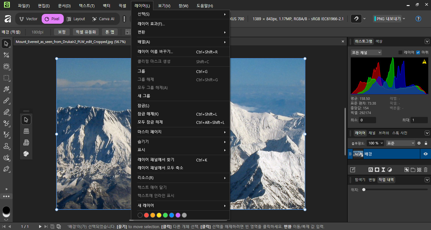Pick the red layer color tag
The image size is (431, 230).
[x=146, y=215]
